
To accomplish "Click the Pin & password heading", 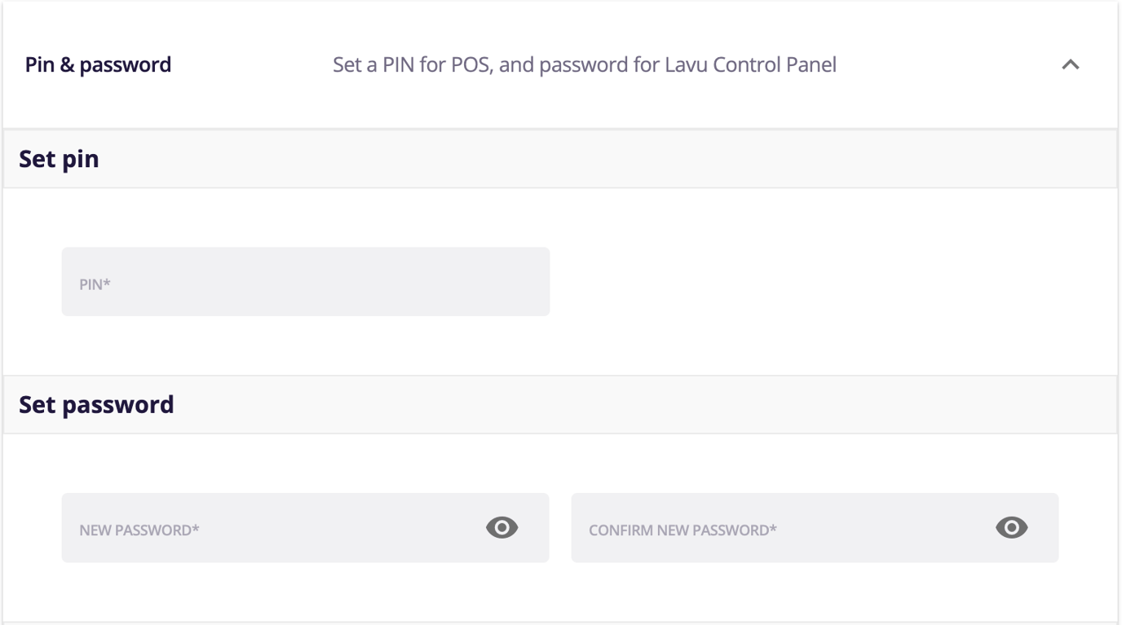I will tap(98, 64).
